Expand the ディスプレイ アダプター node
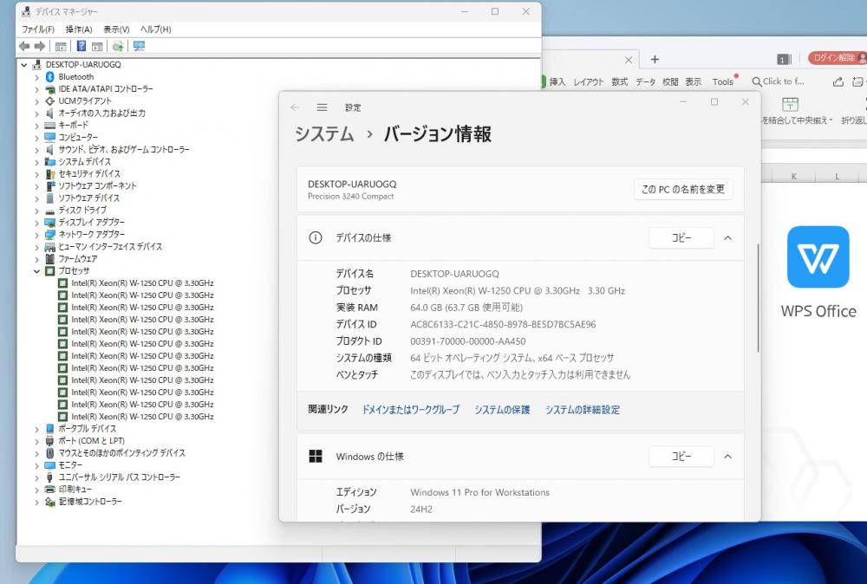This screenshot has height=584, width=867. 36,222
